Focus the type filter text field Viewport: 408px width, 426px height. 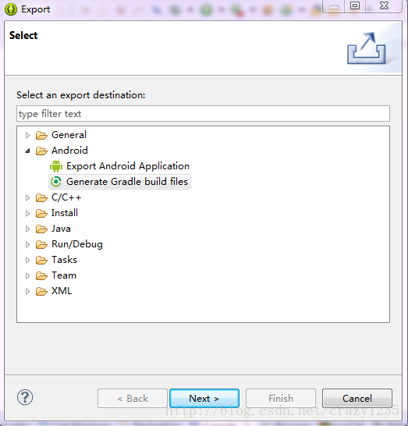point(203,114)
